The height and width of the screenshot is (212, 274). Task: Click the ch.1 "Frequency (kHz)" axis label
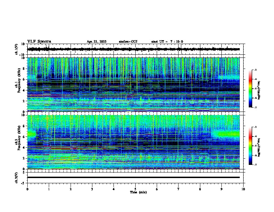[19, 80]
